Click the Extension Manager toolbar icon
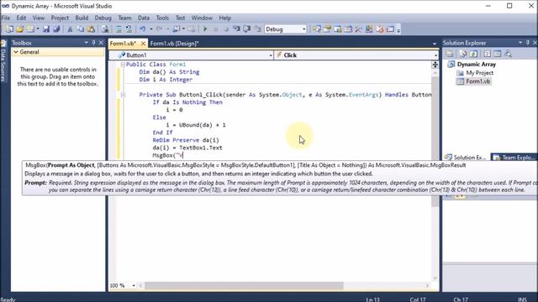 369,29
